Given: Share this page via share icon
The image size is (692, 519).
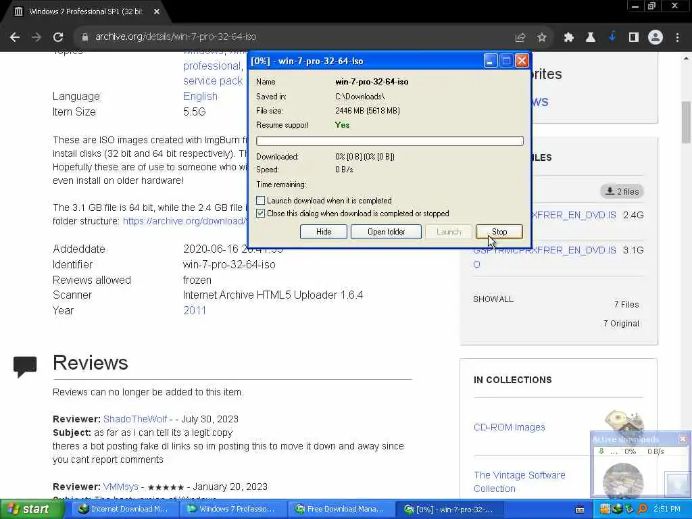Looking at the screenshot, I should (x=520, y=38).
